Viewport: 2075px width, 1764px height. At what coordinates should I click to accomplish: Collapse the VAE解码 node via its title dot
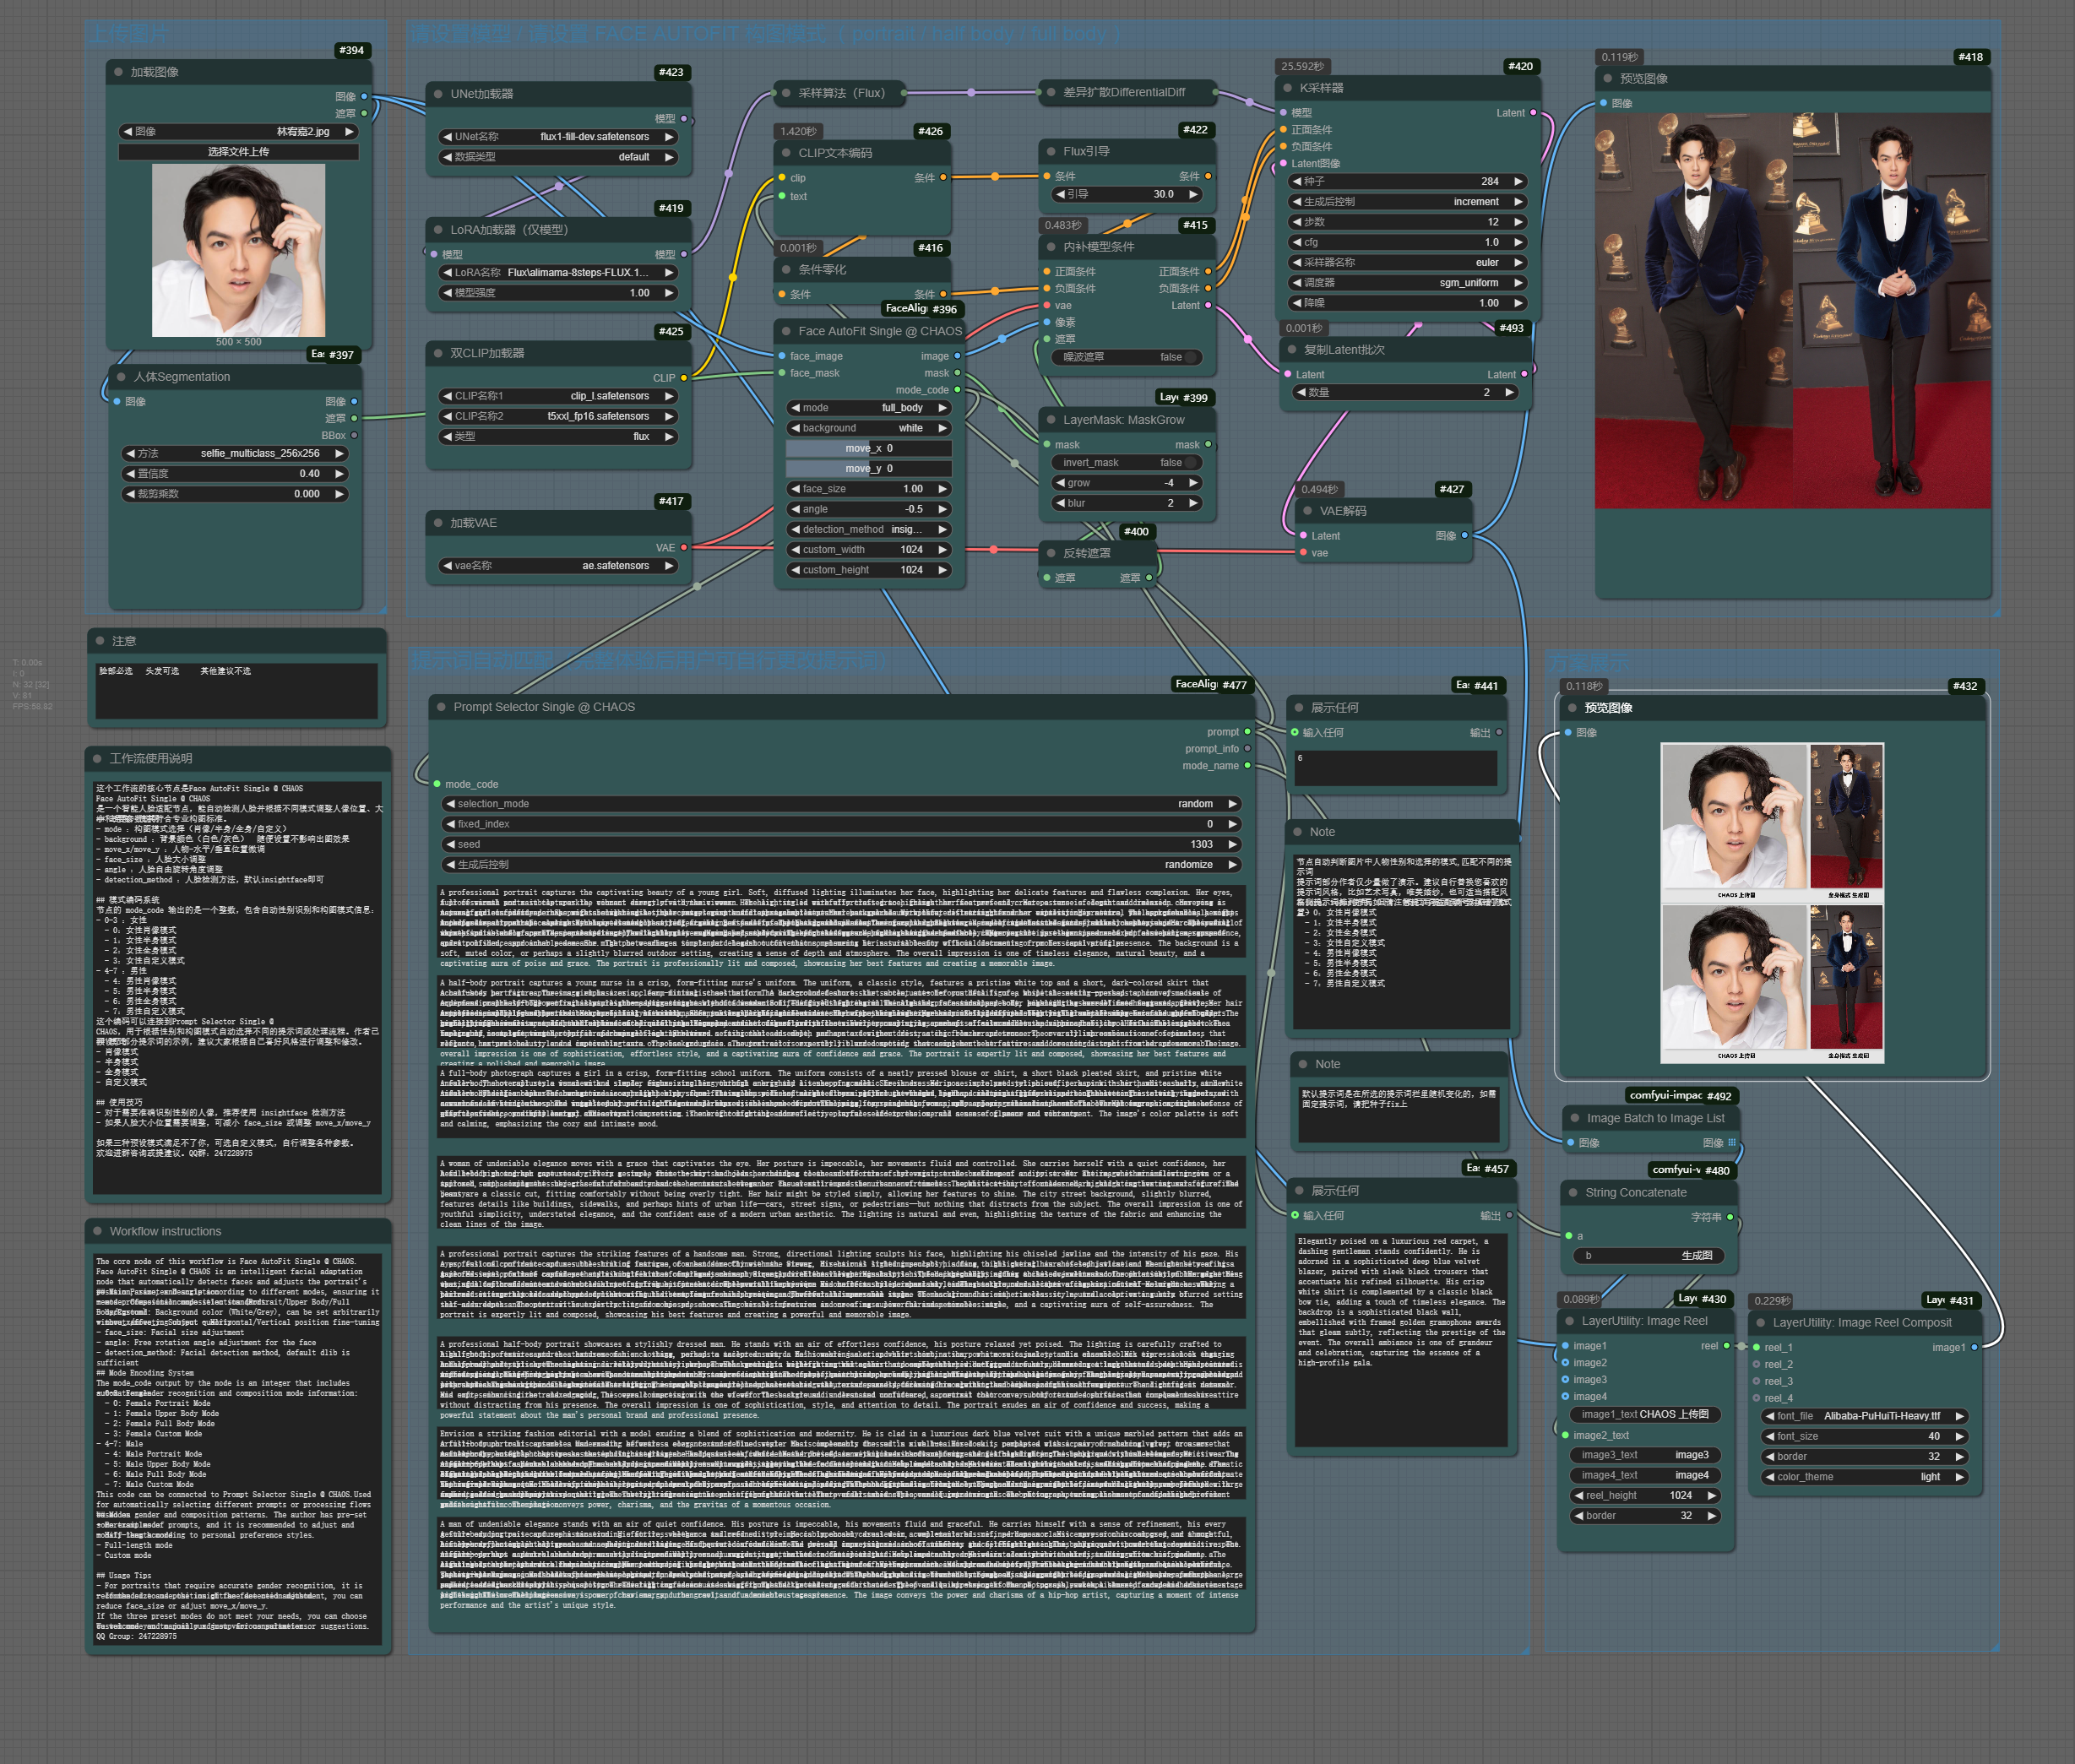1307,511
